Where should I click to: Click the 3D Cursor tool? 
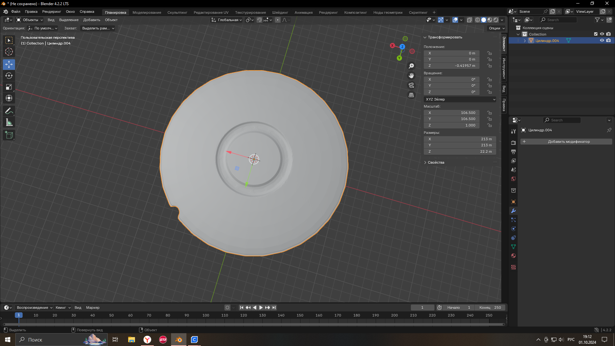[9, 52]
